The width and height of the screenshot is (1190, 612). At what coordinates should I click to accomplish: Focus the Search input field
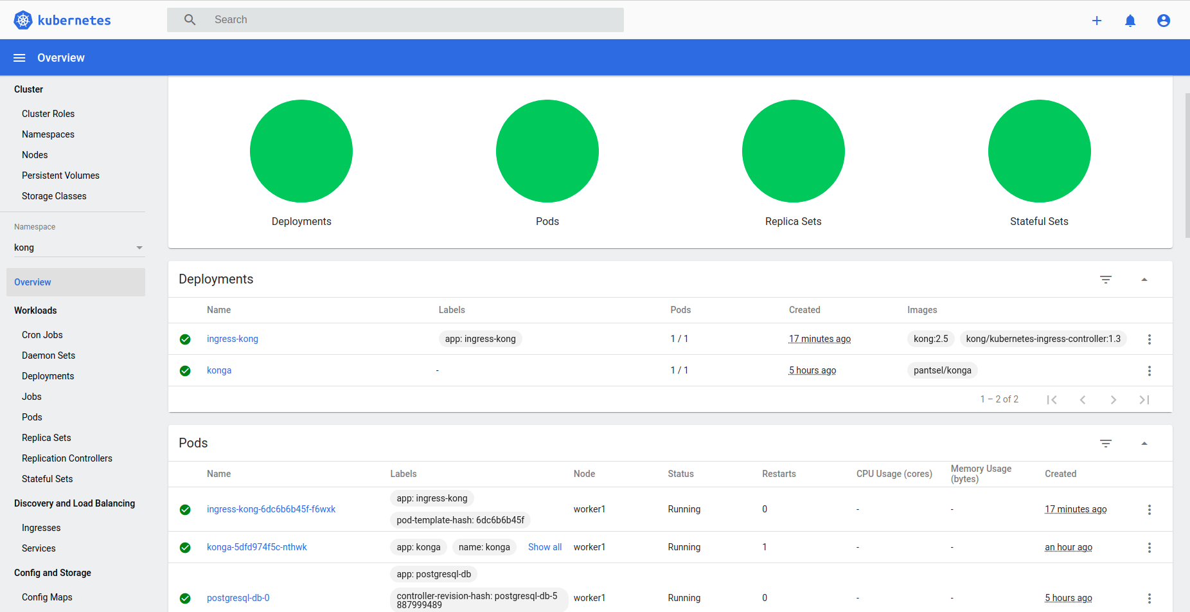[x=395, y=20]
